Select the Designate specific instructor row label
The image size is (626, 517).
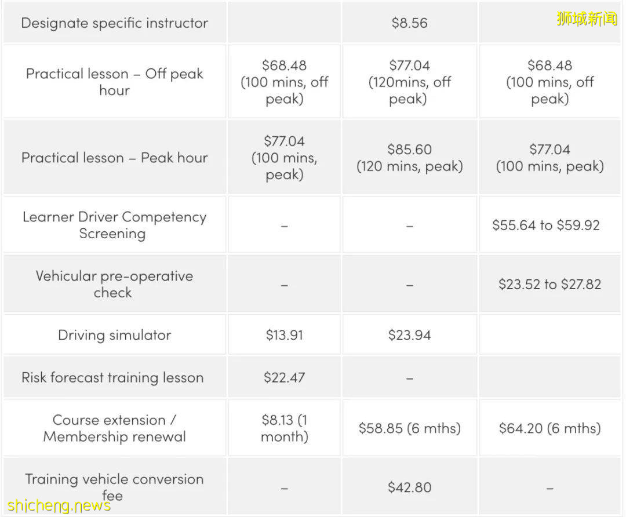(114, 23)
